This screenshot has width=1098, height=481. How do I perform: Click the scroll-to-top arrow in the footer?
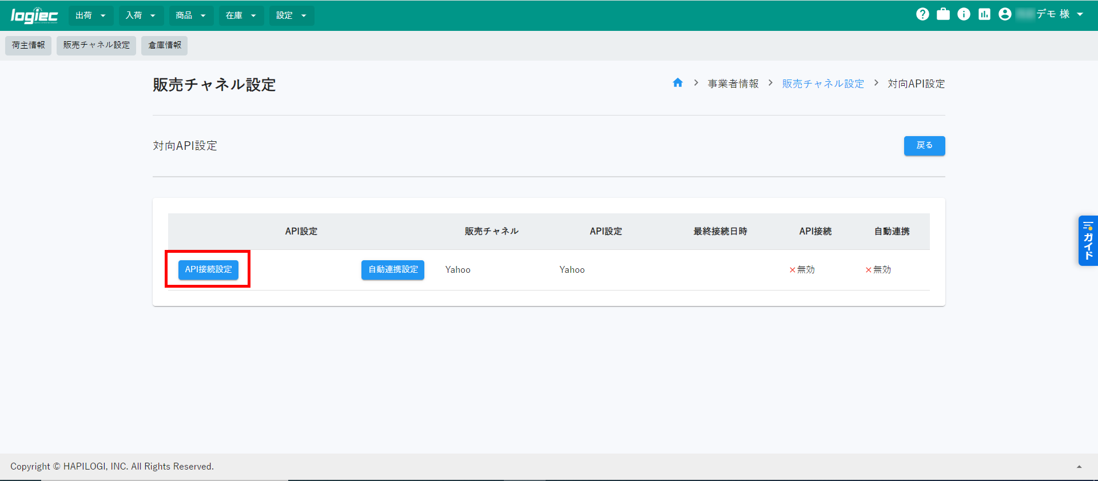coord(1079,467)
